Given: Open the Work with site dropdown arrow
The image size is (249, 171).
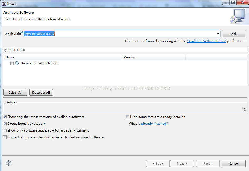Looking at the screenshot, I should [218, 34].
